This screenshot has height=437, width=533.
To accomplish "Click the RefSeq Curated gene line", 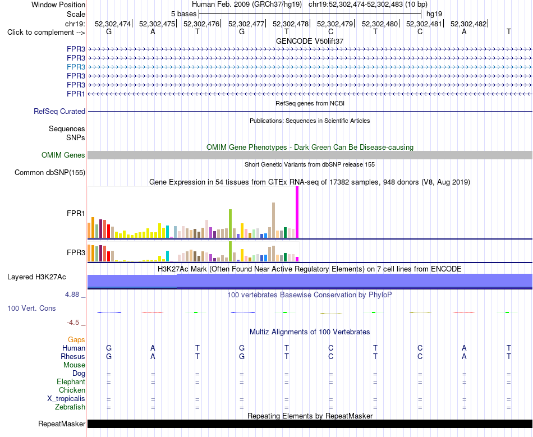I will pyautogui.click(x=310, y=111).
